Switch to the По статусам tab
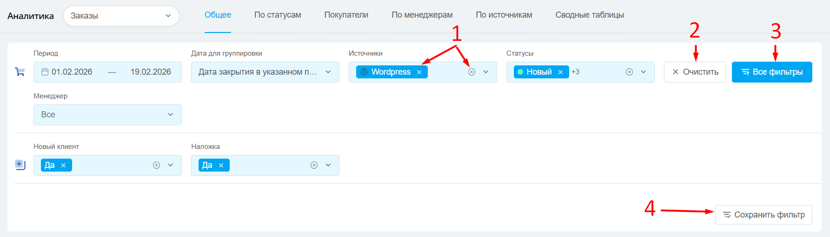Screen dimensions: 830x237 278,15
